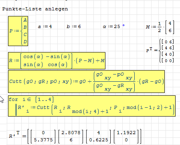Screen dimensions: 180x145
Task: Click the b := 6 assignment
Action: 74,26
